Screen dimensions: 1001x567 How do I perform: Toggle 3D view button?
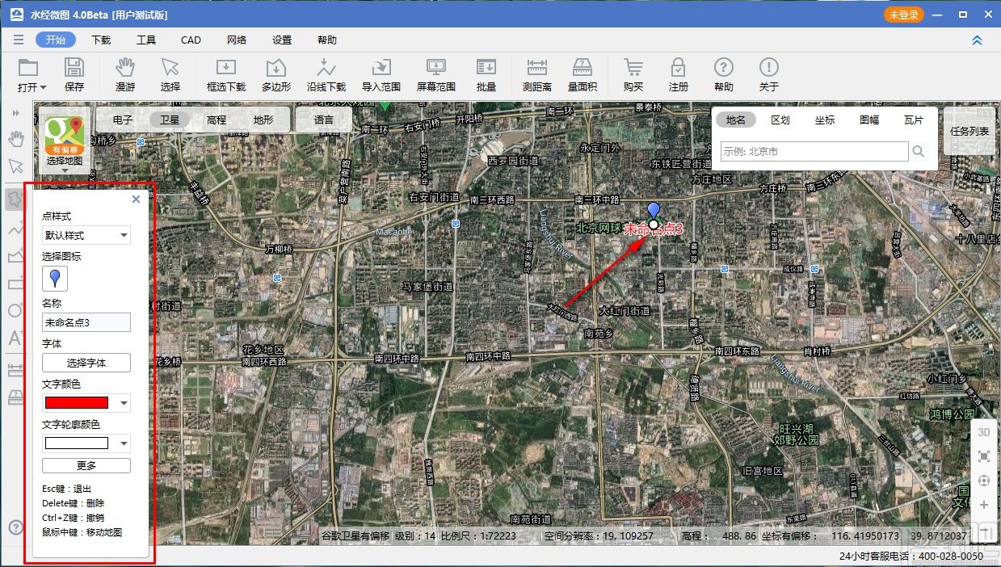click(x=984, y=432)
